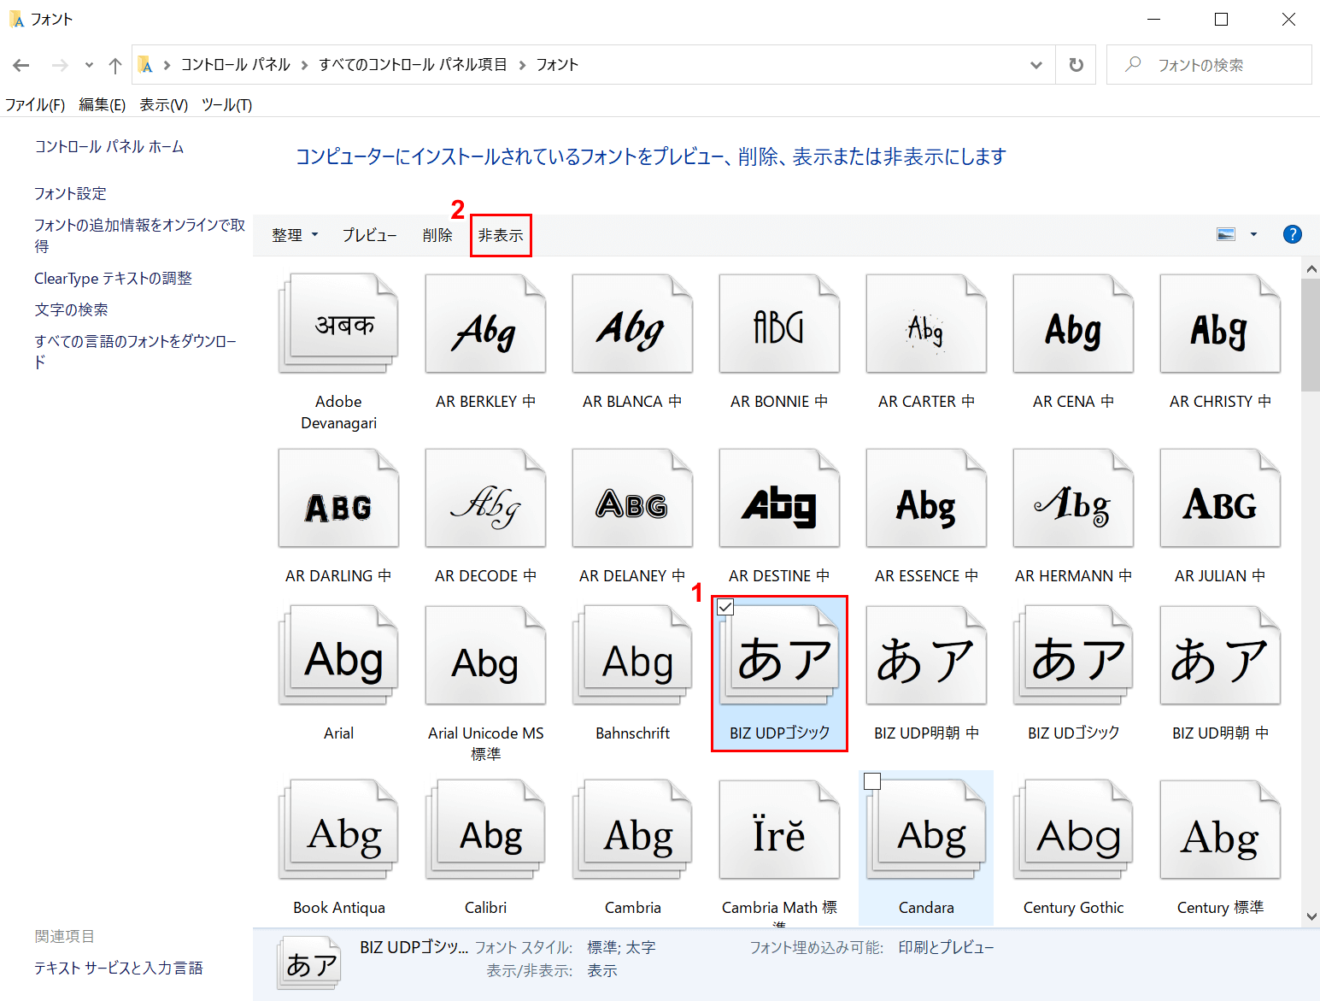Uncheck the BIZ UDPゴシック checkbox
The width and height of the screenshot is (1320, 1001).
[725, 607]
